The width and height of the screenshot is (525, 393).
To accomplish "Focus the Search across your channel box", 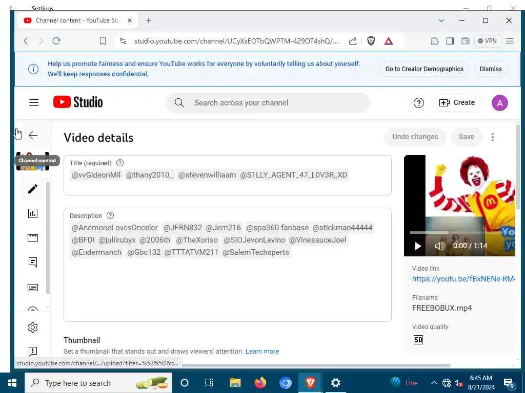I will pyautogui.click(x=268, y=102).
